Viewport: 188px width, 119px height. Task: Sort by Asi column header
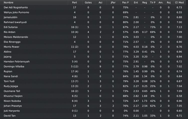coord(100,3)
